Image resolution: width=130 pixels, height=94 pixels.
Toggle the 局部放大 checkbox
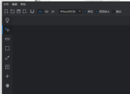[96, 11]
